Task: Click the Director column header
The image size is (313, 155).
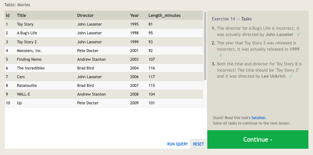Action: (85, 16)
